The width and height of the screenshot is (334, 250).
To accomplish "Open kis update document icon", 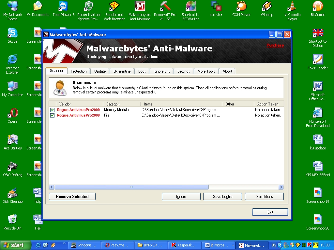I will click(318, 142).
